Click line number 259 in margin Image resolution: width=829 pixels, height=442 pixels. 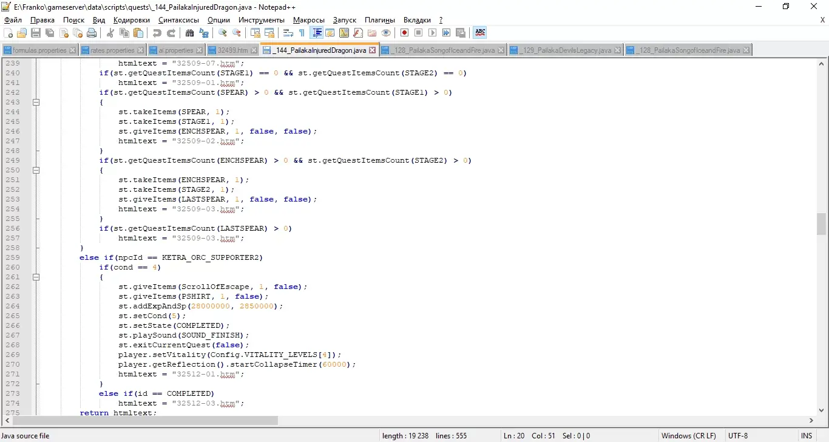[12, 257]
